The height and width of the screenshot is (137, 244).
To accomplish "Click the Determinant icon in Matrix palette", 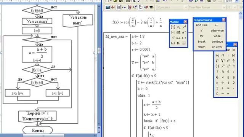I will tap(173, 32).
